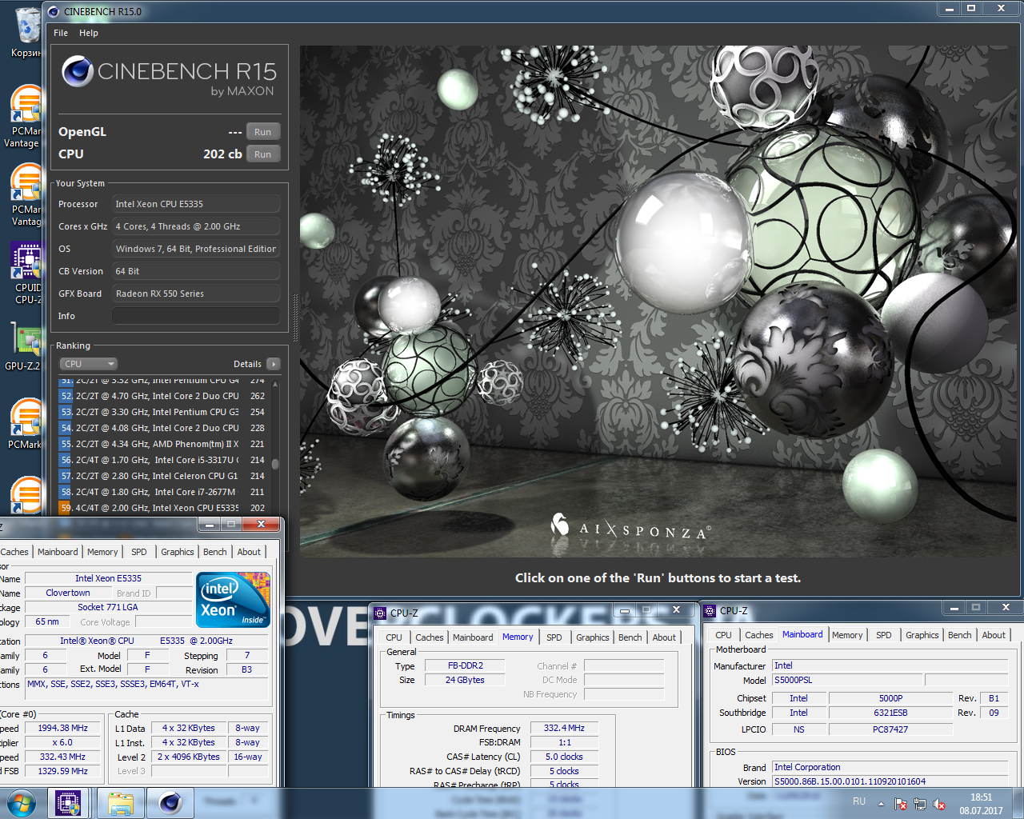Open the Ranking CPU dropdown
Image resolution: width=1024 pixels, height=819 pixels.
pos(89,364)
